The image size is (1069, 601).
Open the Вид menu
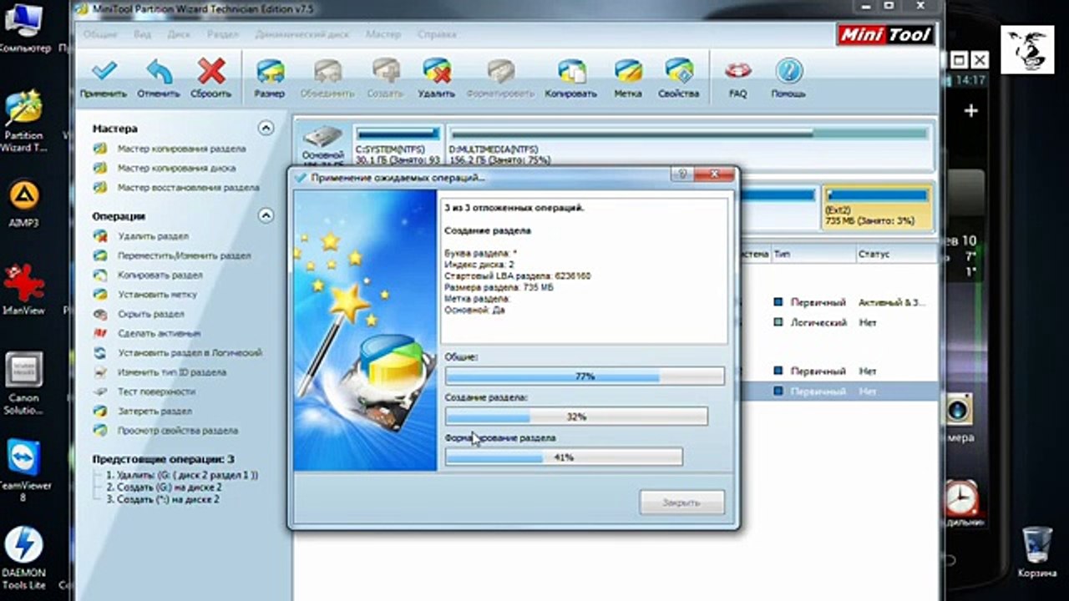[142, 34]
